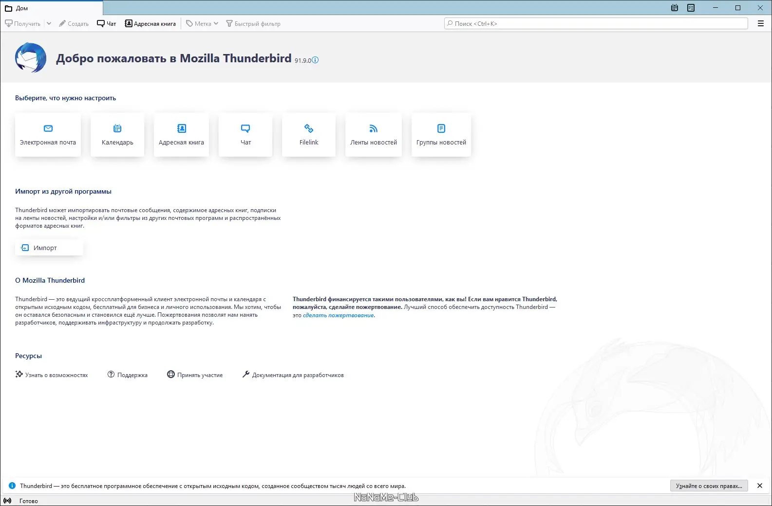Image resolution: width=772 pixels, height=506 pixels.
Task: Set up Адресная книга card
Action: click(x=181, y=135)
